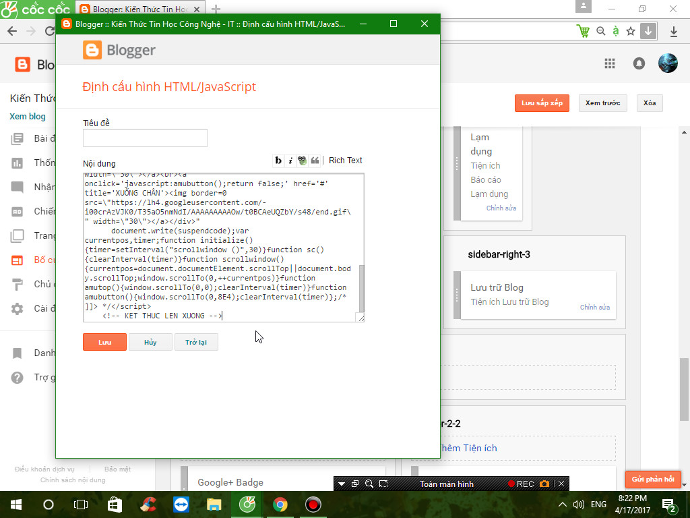This screenshot has height=518, width=690.
Task: Open the earnings AD icon in the sidebar
Action: tap(17, 212)
